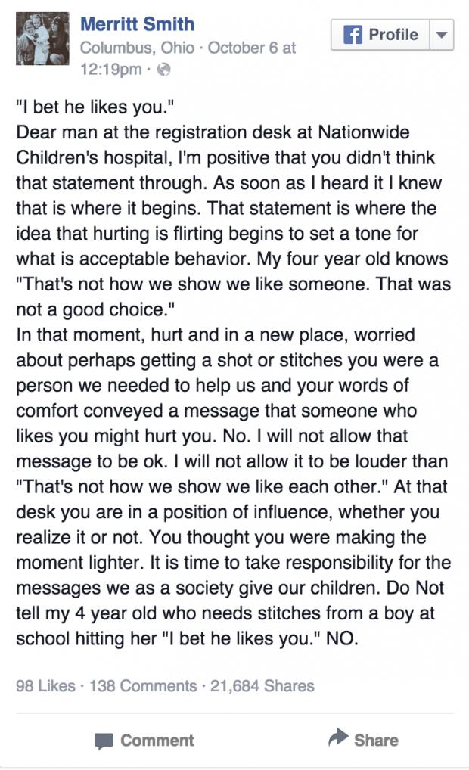Click the Share arrow icon
Screen dimensions: 469x770
(337, 739)
